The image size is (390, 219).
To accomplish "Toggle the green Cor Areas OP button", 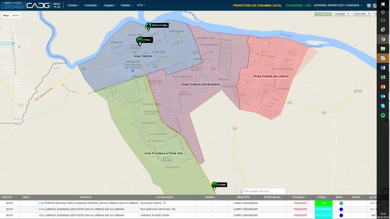I will tap(323, 14).
